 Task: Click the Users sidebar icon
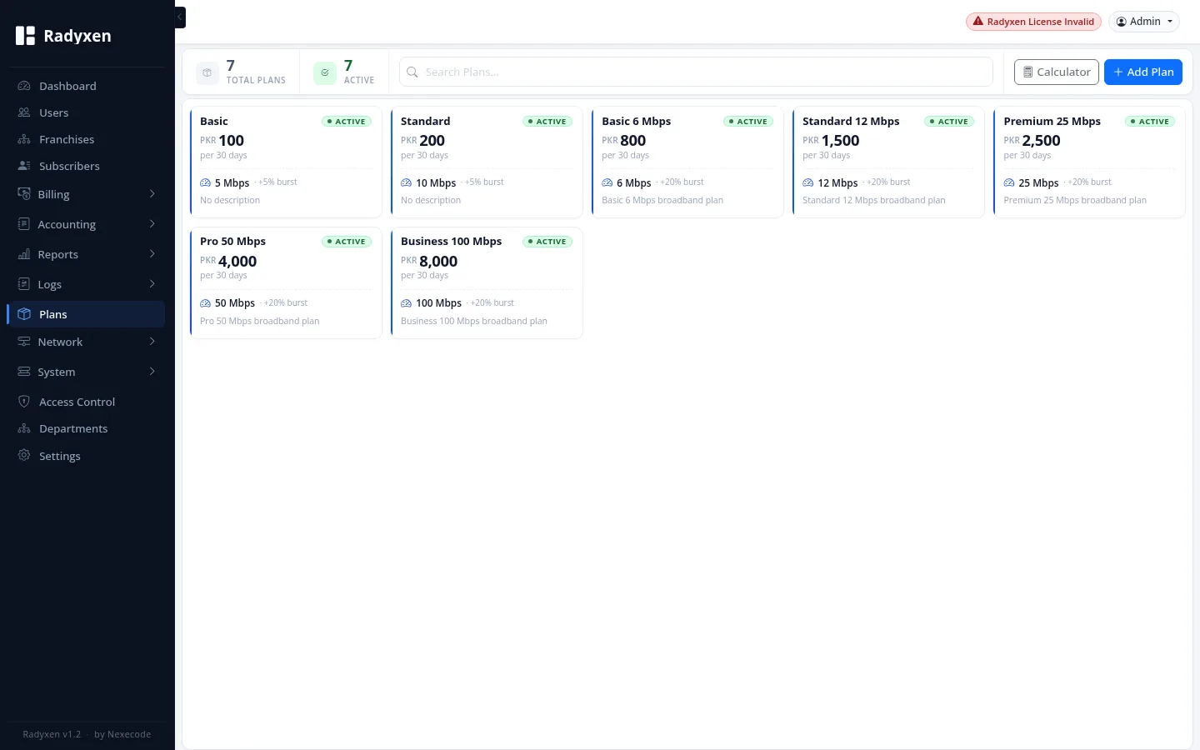(x=24, y=112)
